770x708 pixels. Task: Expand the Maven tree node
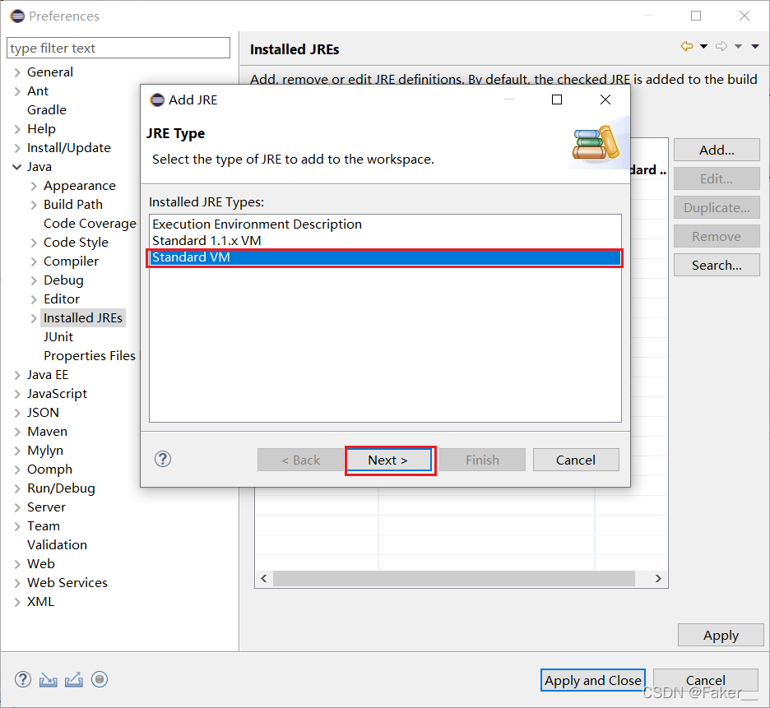click(17, 432)
